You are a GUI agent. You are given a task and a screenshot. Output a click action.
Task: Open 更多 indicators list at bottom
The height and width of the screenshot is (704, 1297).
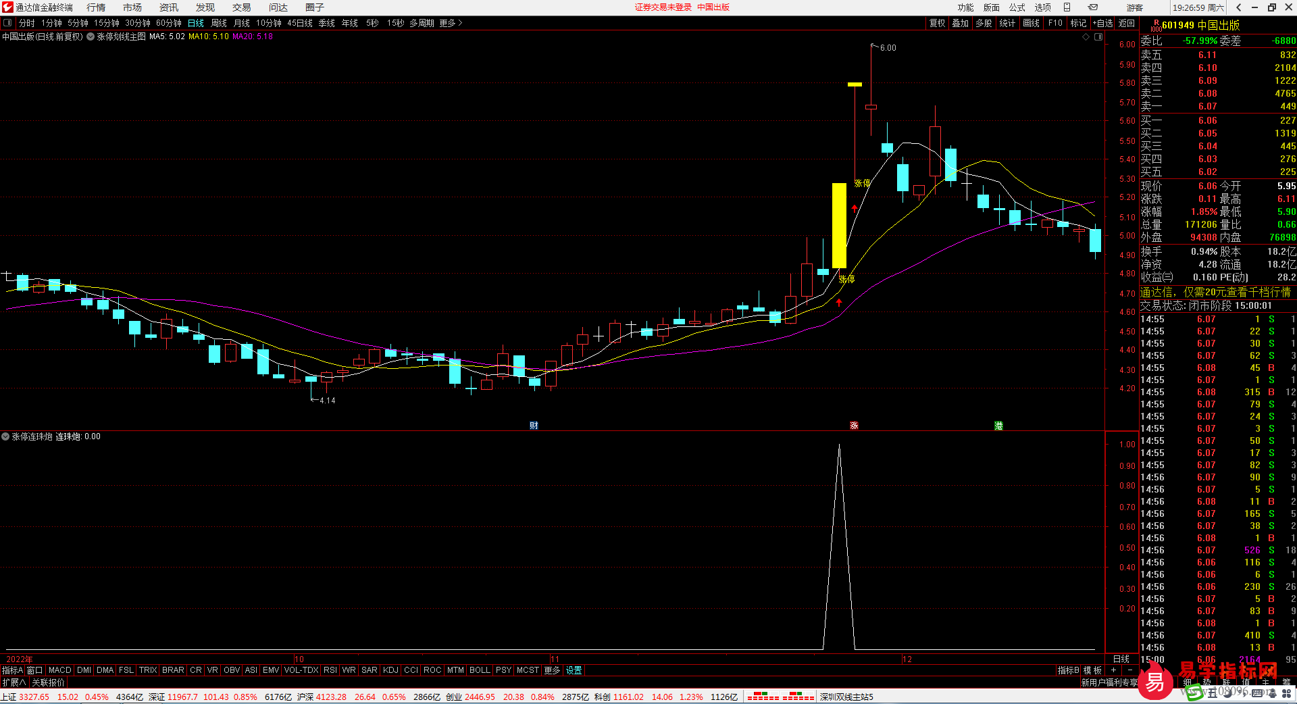point(552,670)
